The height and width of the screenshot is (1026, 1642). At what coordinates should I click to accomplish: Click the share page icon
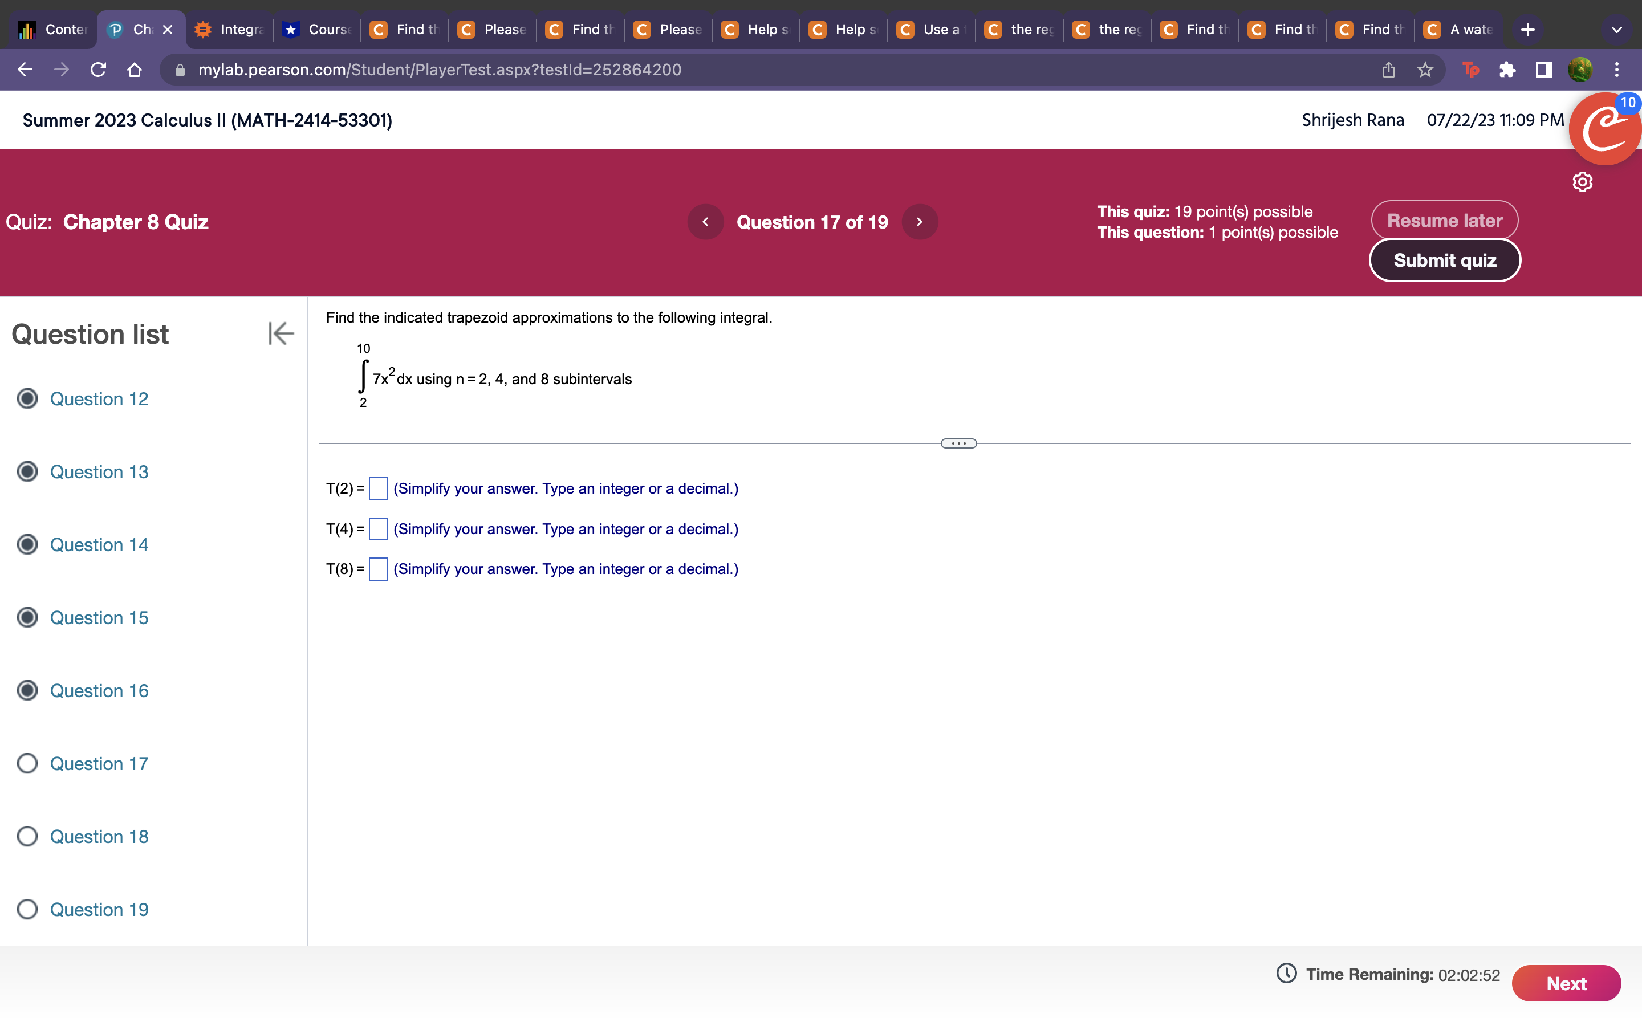click(x=1388, y=70)
